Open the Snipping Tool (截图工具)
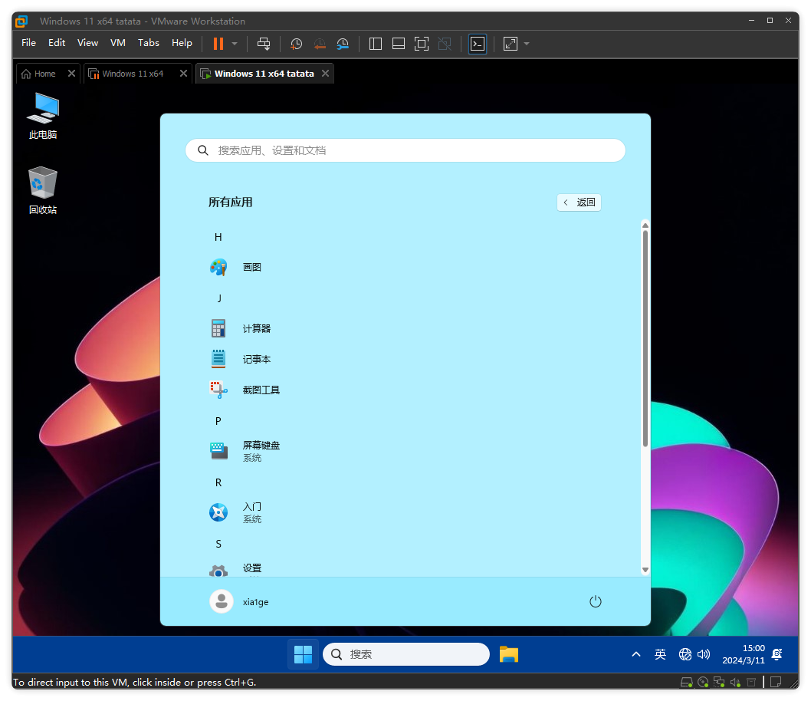The width and height of the screenshot is (811, 701). (x=261, y=390)
